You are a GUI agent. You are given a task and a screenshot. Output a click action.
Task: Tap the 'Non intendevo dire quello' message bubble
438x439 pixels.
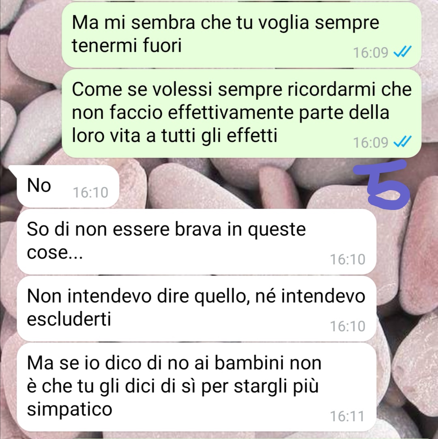coord(196,308)
